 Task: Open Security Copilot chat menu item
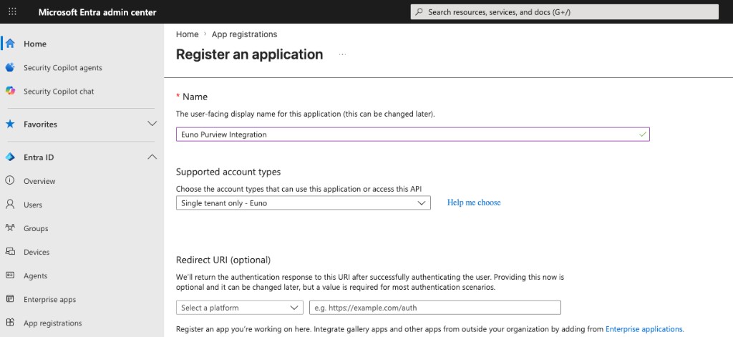pos(59,92)
